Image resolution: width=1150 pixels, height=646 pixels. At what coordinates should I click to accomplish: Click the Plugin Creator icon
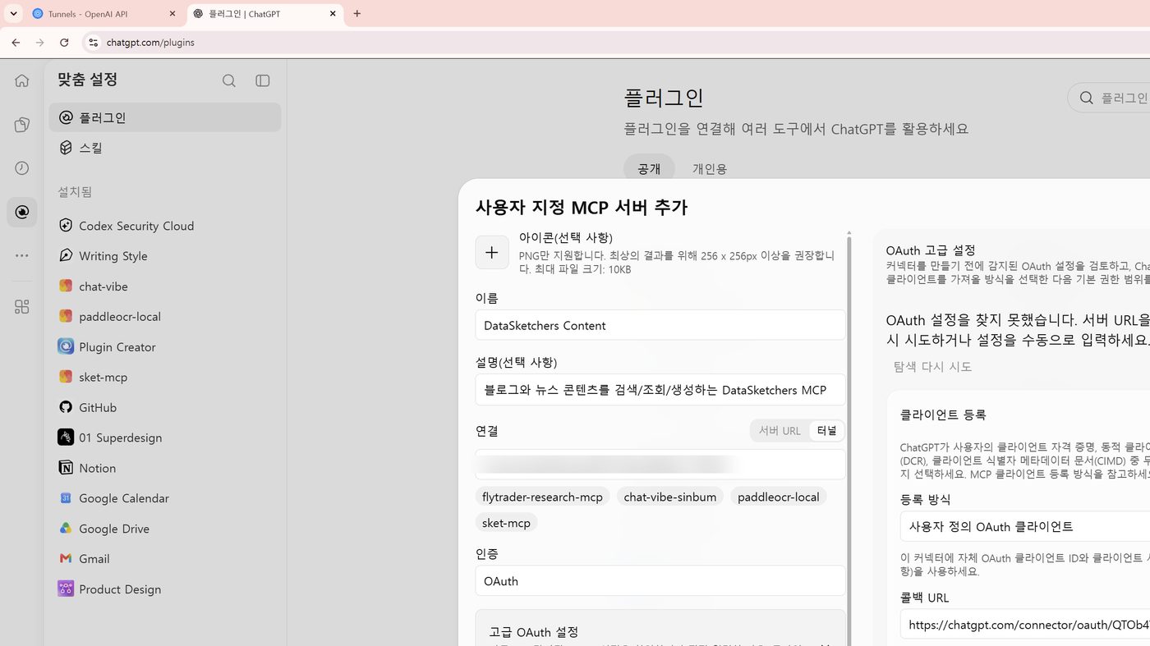pos(66,346)
